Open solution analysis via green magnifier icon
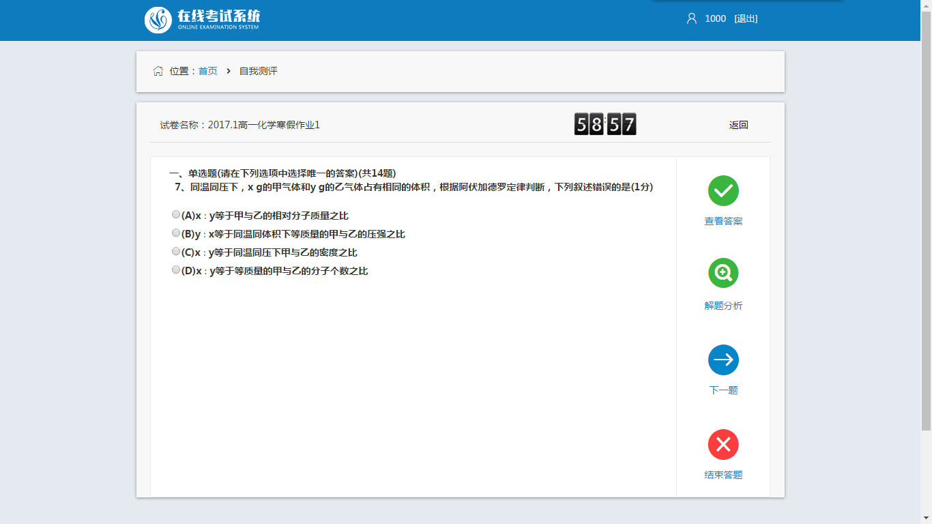Screen dimensions: 932x524 (723, 274)
